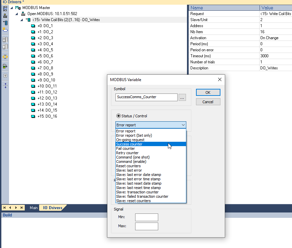Close the MODBUS Variable dialog
Viewport: 292px width, 248px height.
(x=220, y=79)
